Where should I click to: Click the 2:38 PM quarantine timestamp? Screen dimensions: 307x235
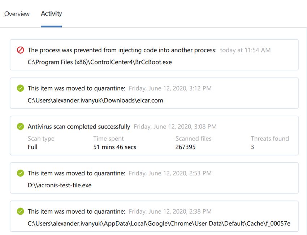[x=170, y=212]
